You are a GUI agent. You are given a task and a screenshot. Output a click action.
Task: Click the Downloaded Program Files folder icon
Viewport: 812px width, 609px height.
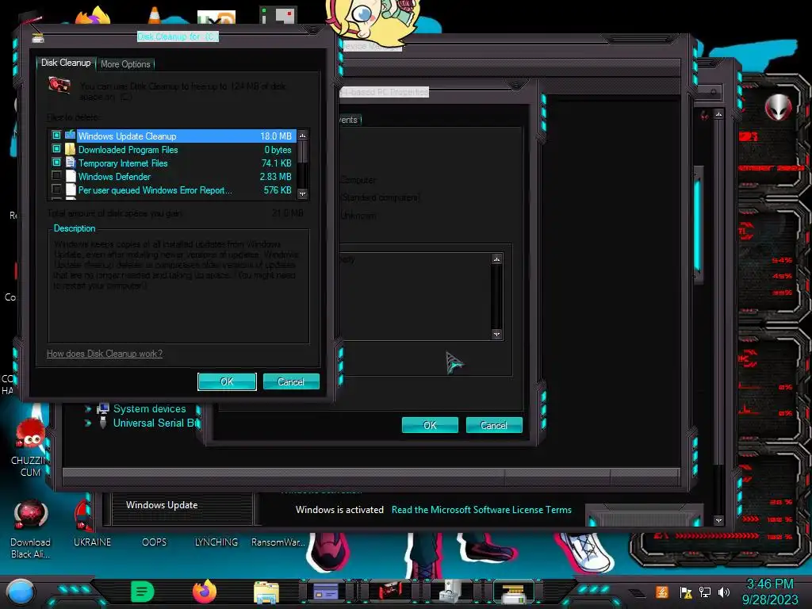(x=71, y=149)
